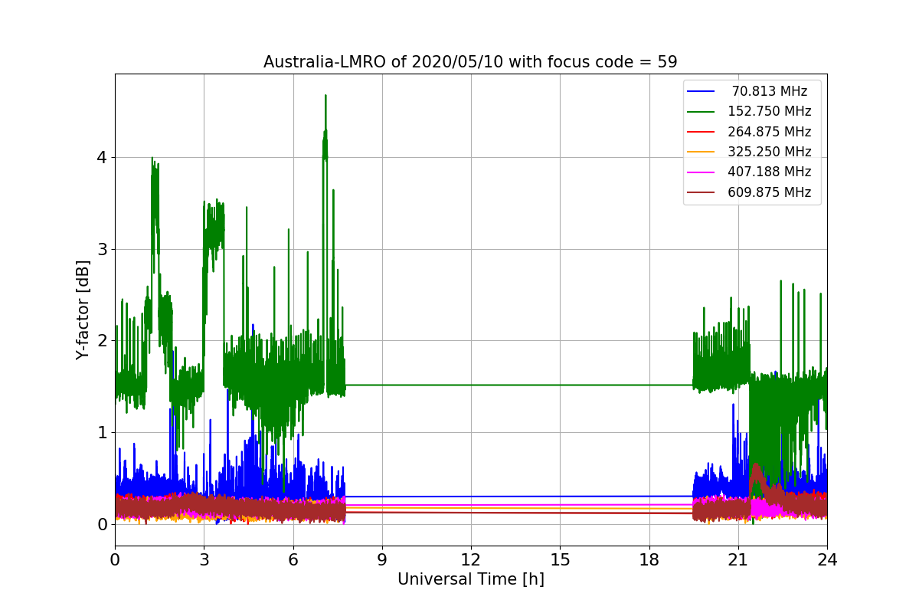Click the plot title mentioning Australia-LMRO
Viewport: 919px width, 613px height.
(470, 62)
